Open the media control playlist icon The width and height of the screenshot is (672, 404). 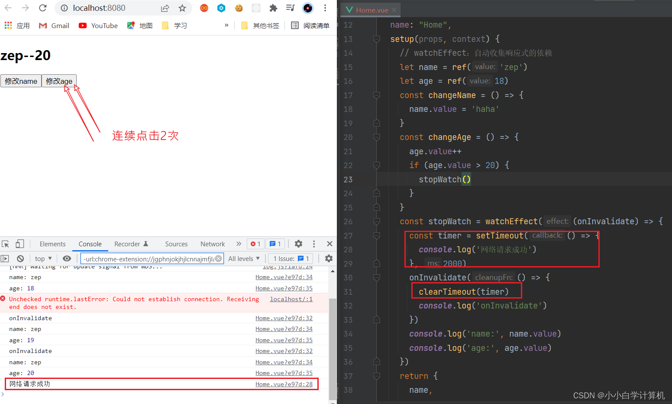coord(291,8)
